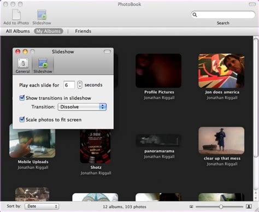
Task: Minimize the Slideshow dialog with yellow button
Action: coord(25,52)
